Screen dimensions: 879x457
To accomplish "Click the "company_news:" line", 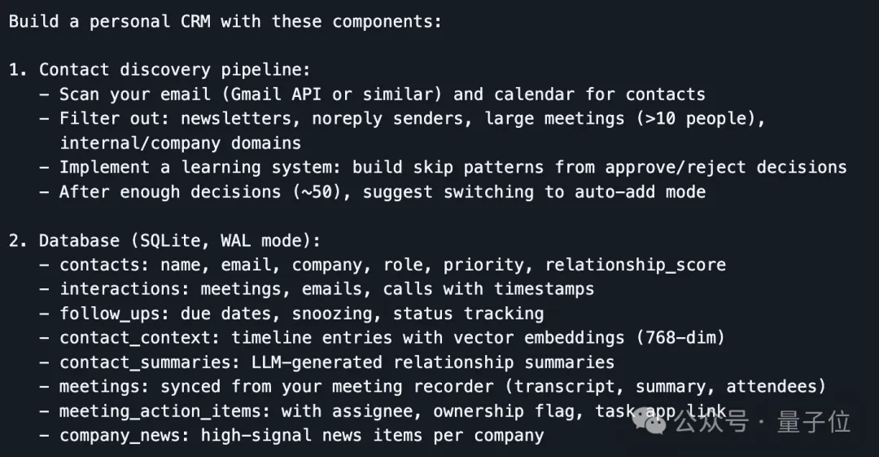I will (301, 435).
